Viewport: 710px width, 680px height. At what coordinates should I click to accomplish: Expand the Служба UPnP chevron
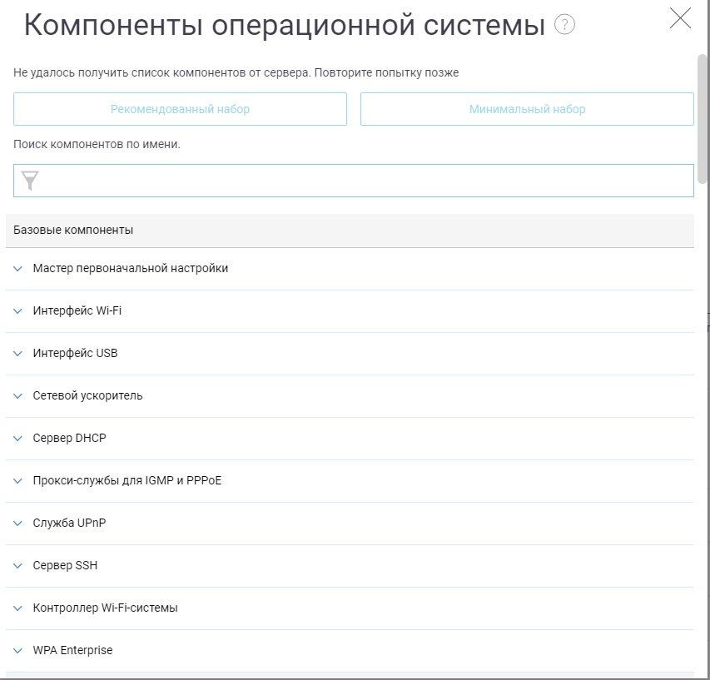point(17,524)
